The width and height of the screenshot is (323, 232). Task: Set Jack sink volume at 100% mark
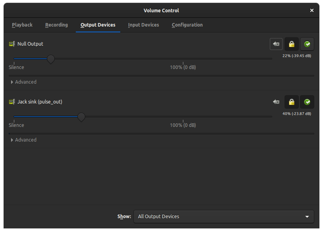183,117
